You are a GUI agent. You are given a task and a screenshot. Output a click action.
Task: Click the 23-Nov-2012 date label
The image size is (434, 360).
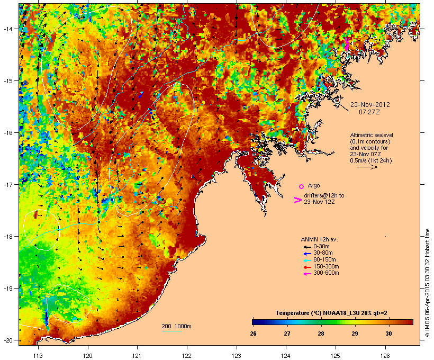tap(370, 105)
